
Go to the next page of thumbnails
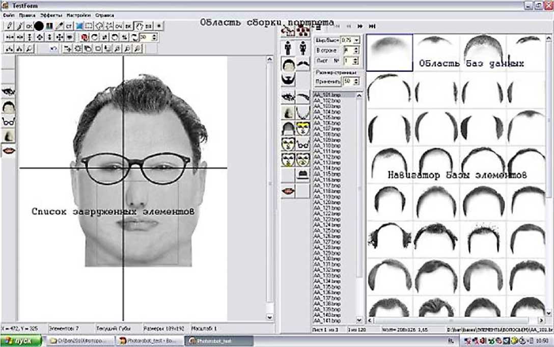360,26
